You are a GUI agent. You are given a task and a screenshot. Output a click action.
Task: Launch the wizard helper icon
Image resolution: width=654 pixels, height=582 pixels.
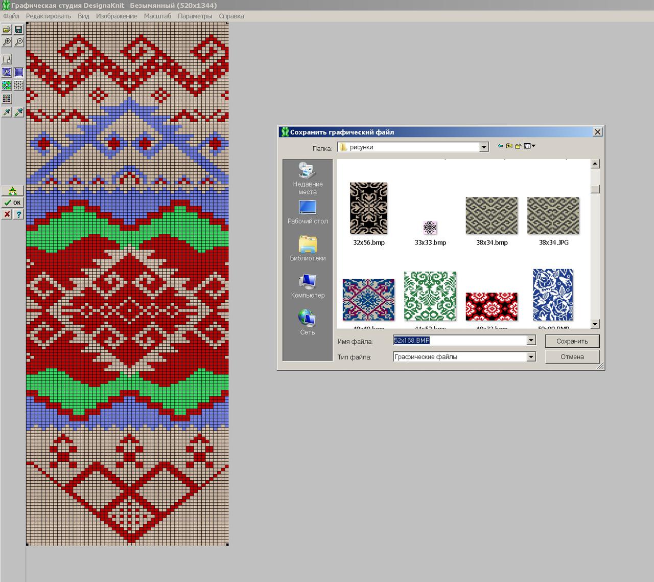[13, 191]
